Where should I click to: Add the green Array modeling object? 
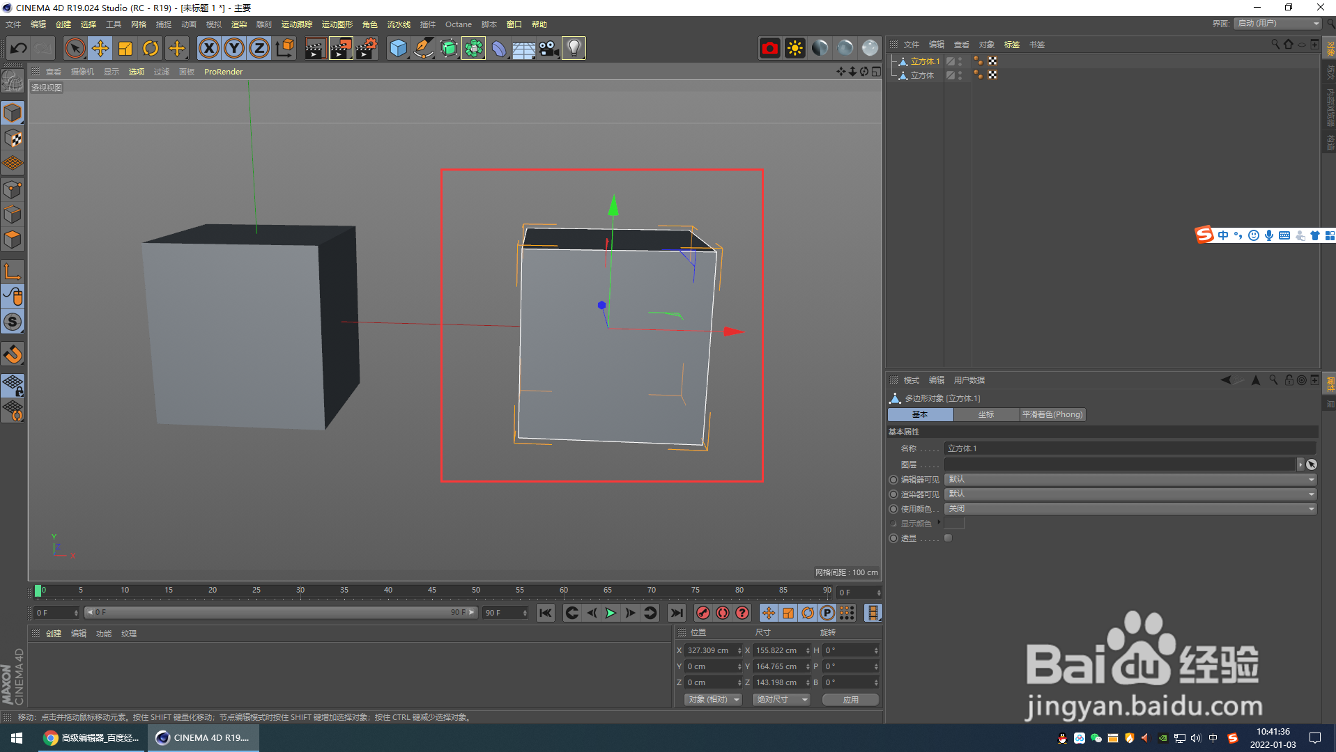[474, 48]
